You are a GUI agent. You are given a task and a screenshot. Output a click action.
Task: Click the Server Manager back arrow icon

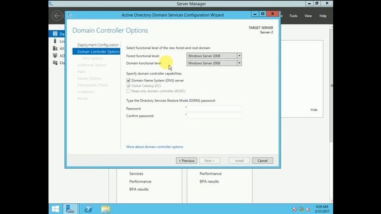pyautogui.click(x=57, y=16)
